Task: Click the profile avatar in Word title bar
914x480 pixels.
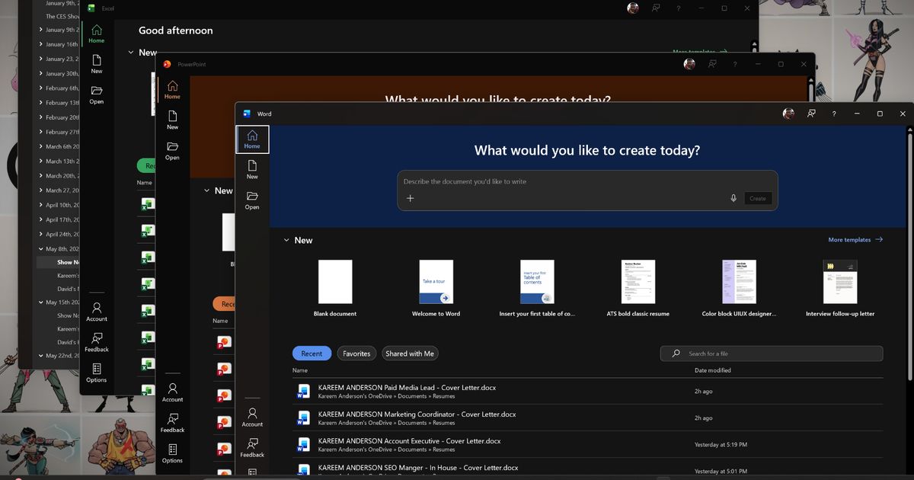Action: (x=789, y=114)
